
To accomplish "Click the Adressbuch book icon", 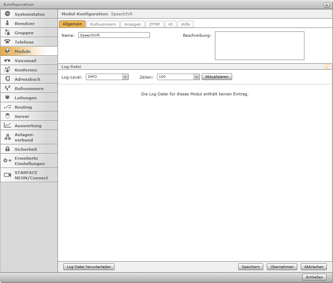I will (x=8, y=79).
